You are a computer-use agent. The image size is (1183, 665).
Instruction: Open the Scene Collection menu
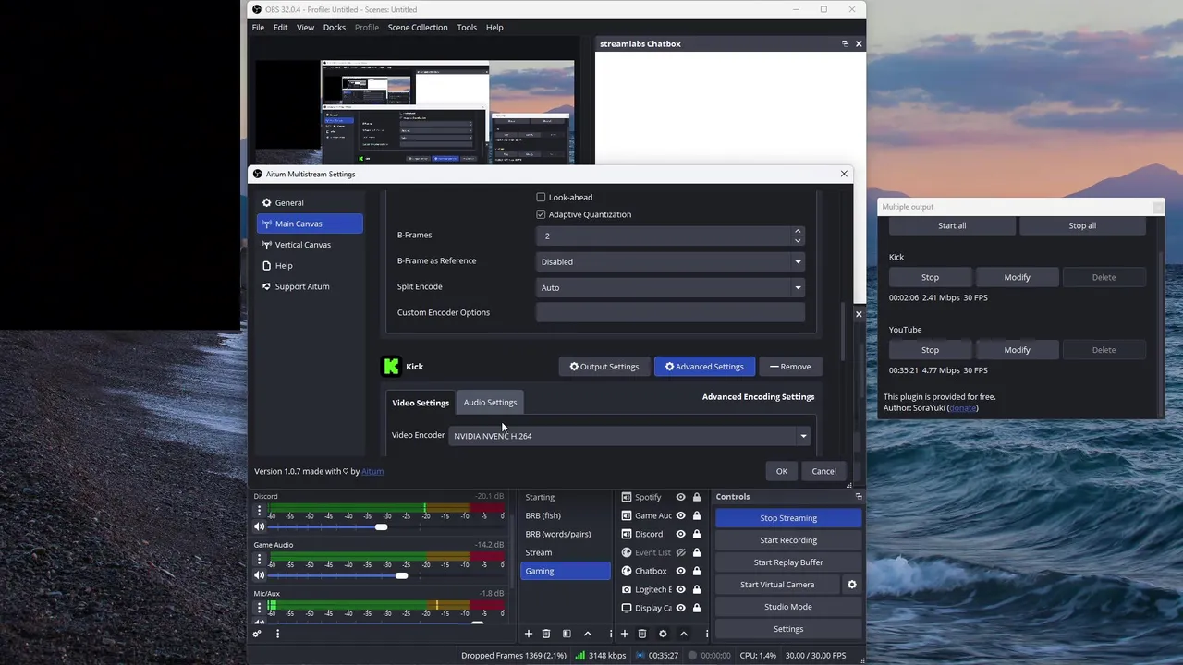(x=418, y=27)
